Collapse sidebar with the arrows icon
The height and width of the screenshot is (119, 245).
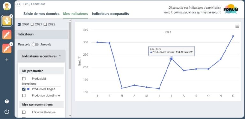18,4
